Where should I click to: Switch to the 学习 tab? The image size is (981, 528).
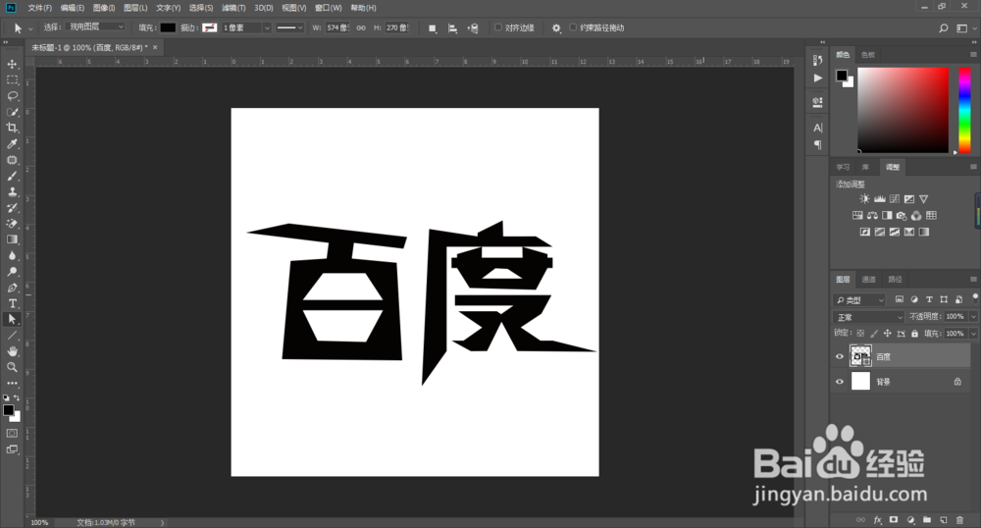coord(843,167)
